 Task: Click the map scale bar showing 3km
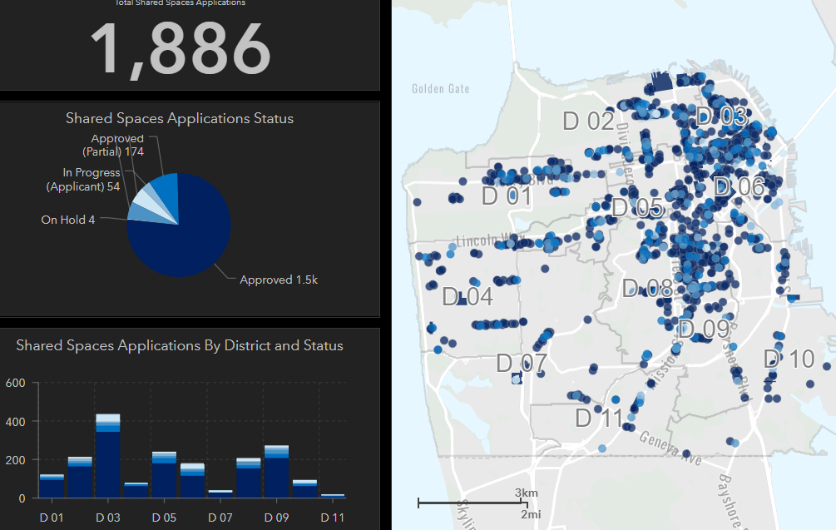pyautogui.click(x=472, y=503)
